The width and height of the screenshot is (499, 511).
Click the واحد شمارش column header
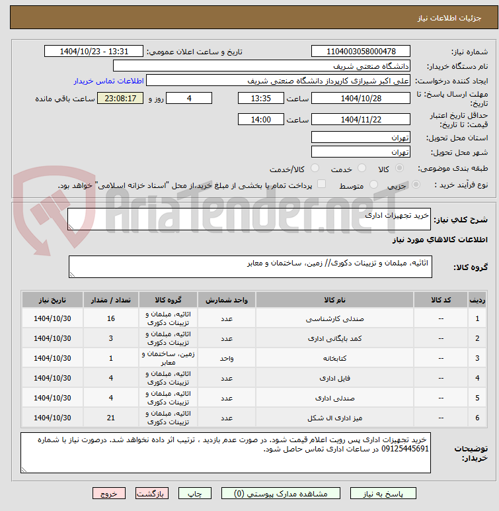tap(227, 300)
